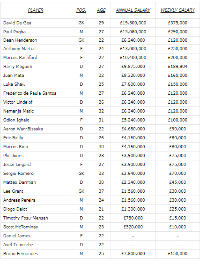This screenshot has width=200, height=265.
Task: Select Bruno Fernandes weekly salary £150,000
Action: (x=178, y=254)
